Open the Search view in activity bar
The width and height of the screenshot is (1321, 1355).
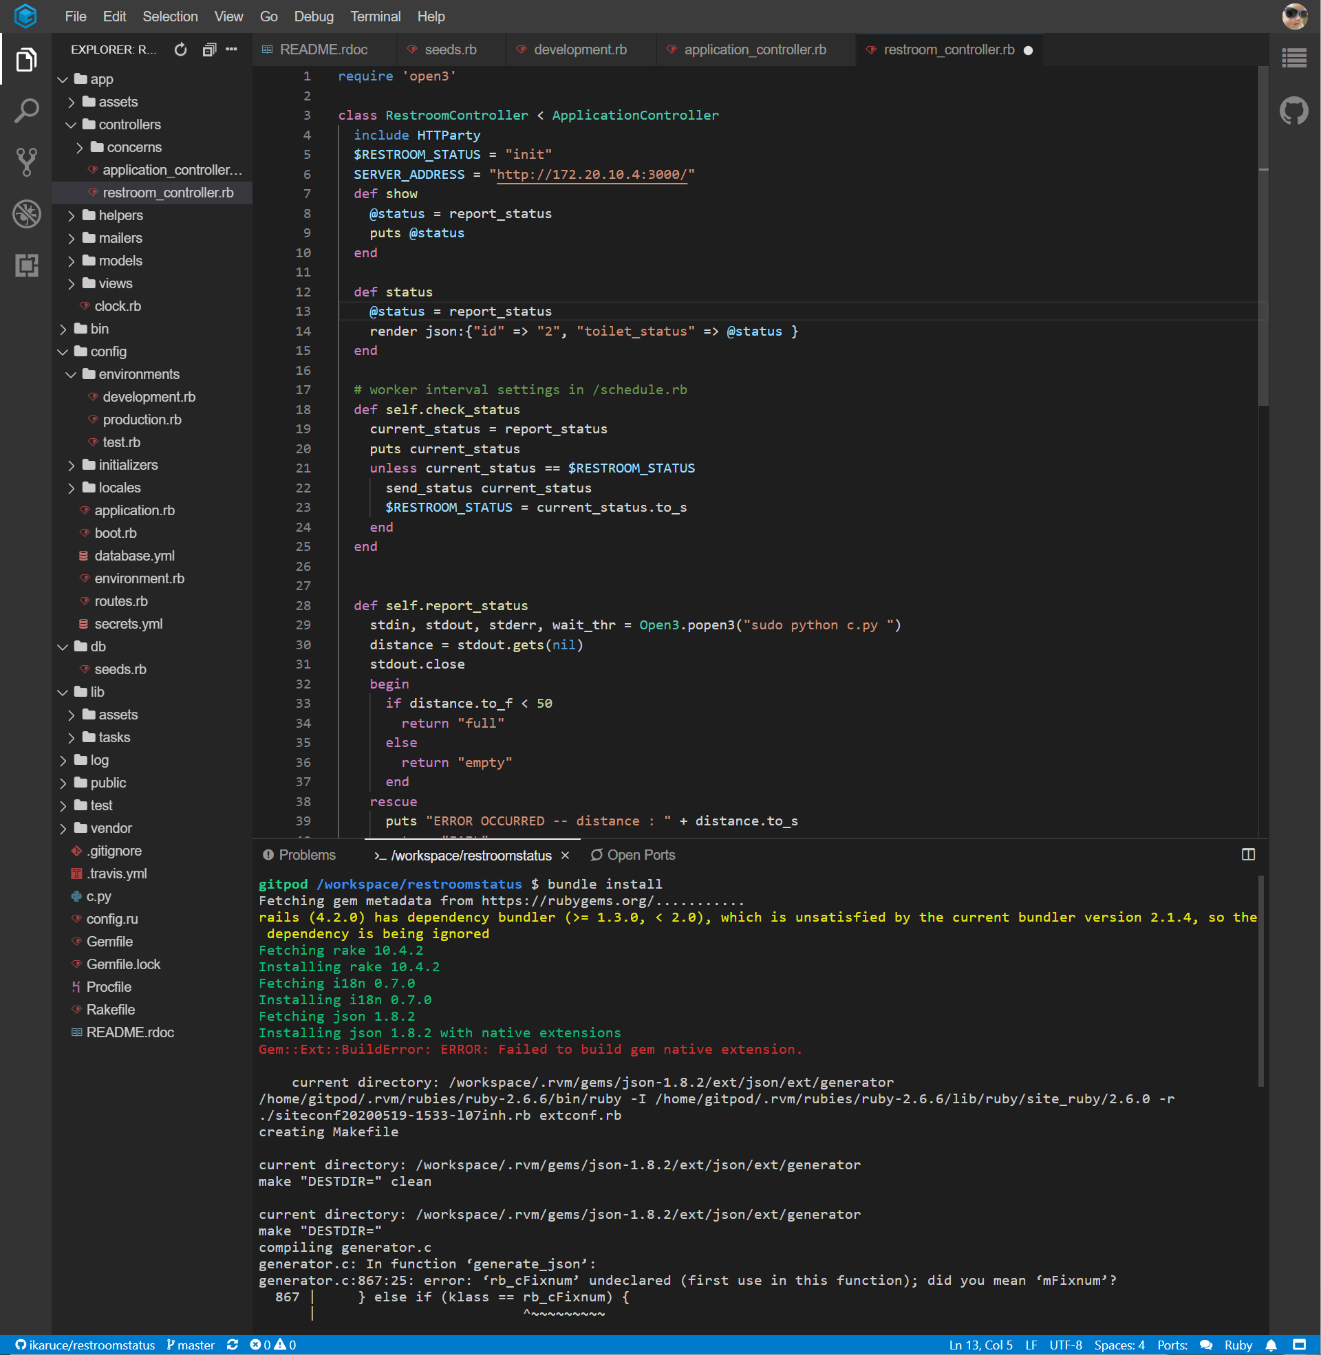pos(26,111)
